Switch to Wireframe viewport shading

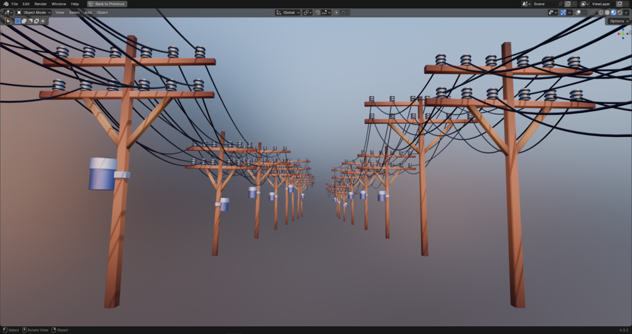tap(601, 13)
